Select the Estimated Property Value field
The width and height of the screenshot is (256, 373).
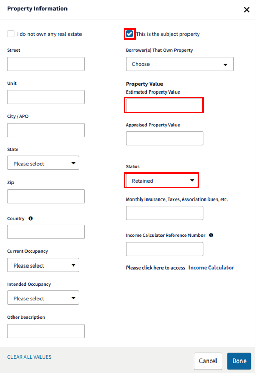pos(164,105)
